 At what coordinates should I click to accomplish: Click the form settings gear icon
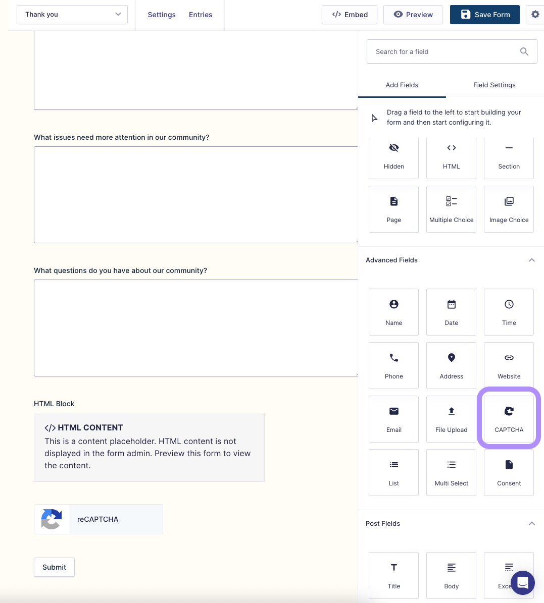pos(535,15)
